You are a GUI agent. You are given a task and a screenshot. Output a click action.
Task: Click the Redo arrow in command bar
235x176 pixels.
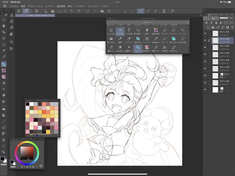tap(79, 11)
